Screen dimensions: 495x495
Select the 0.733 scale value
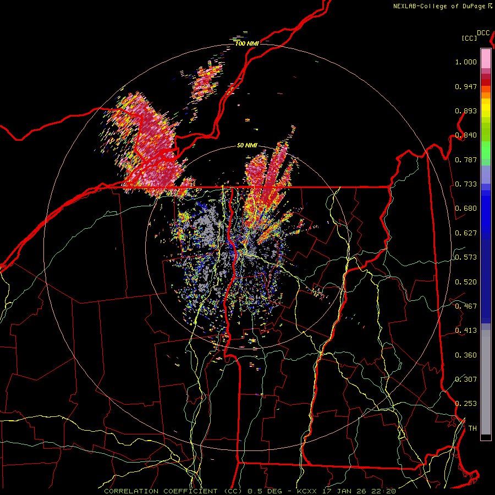(x=466, y=184)
